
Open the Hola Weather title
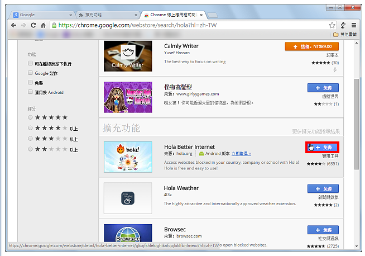pos(181,188)
